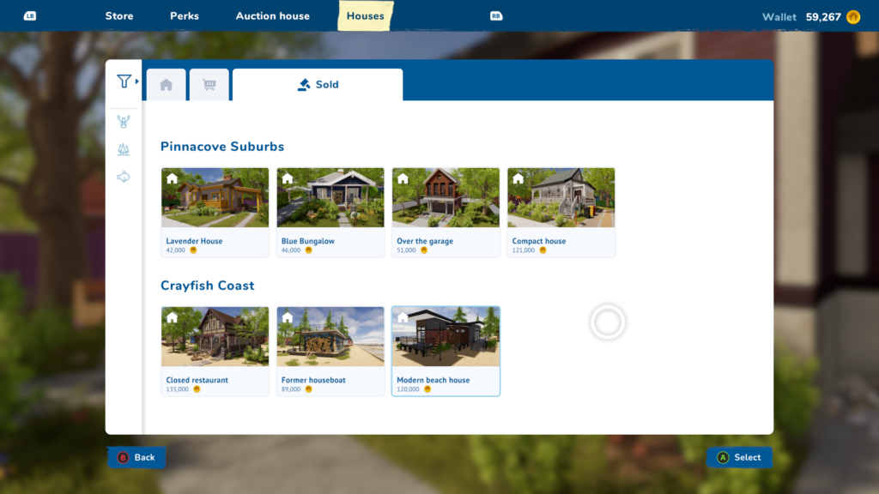The width and height of the screenshot is (879, 494).
Task: Click house icon on Former houseboat card
Action: (288, 317)
